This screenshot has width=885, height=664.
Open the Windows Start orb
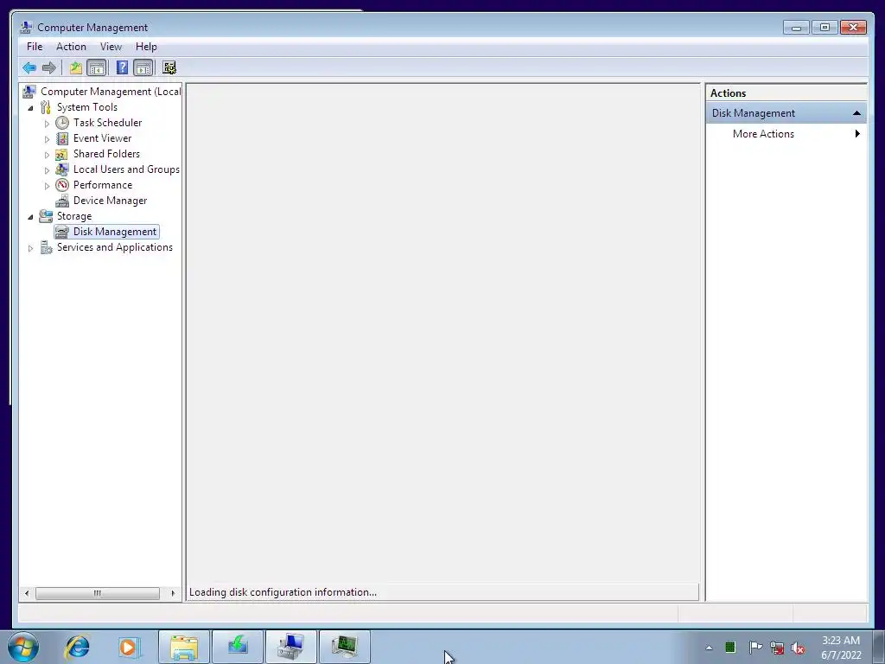23,647
